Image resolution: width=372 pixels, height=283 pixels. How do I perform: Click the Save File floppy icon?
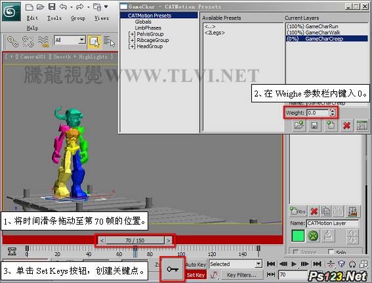(x=52, y=7)
